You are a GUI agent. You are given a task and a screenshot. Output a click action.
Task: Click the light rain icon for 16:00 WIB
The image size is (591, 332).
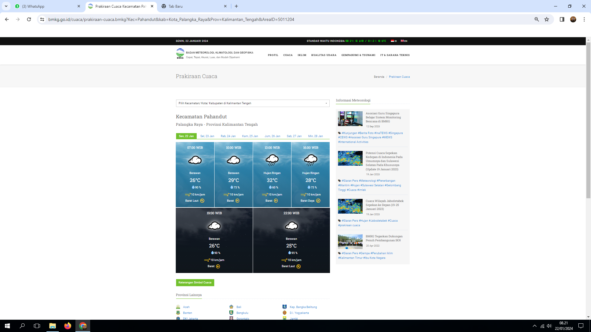point(311,160)
